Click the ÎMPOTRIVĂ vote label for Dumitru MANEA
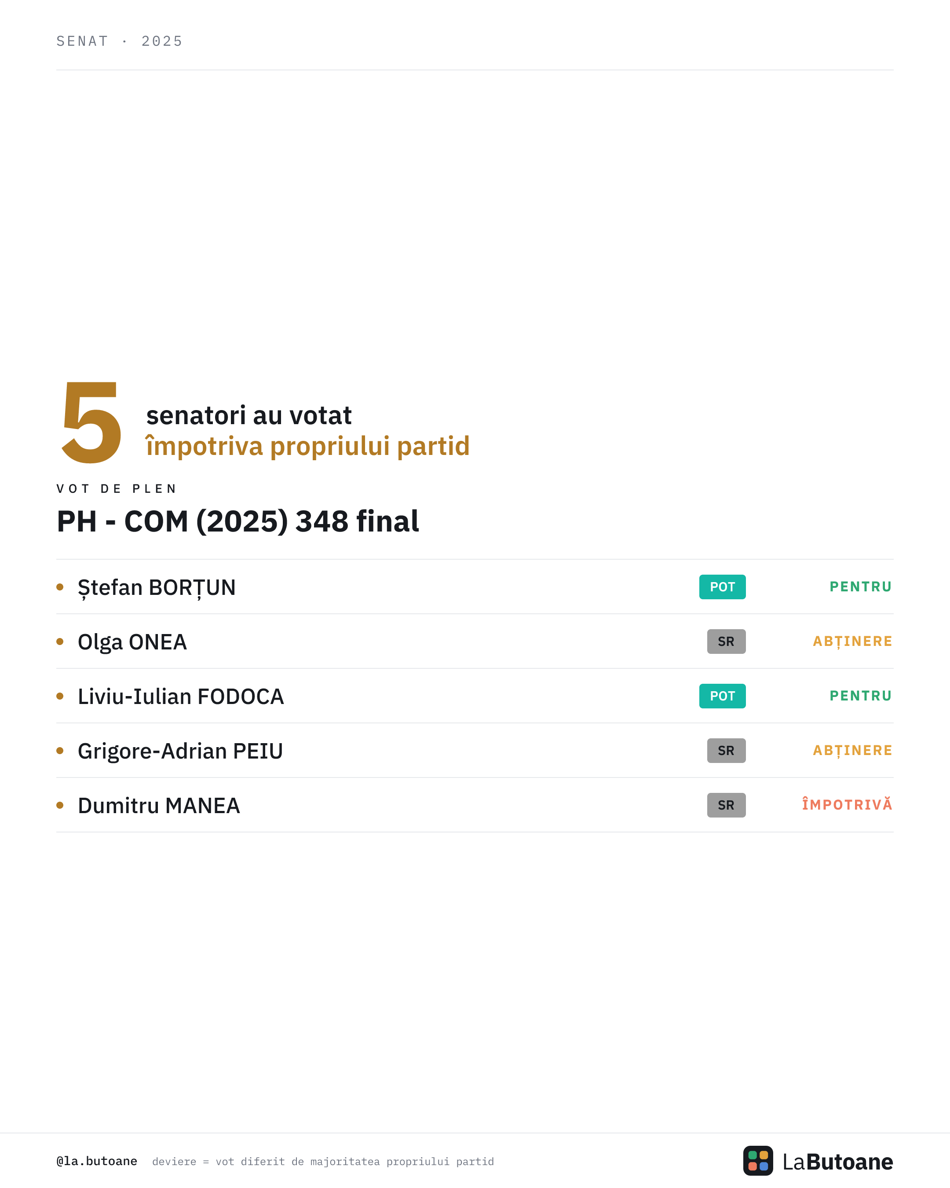 (x=847, y=804)
